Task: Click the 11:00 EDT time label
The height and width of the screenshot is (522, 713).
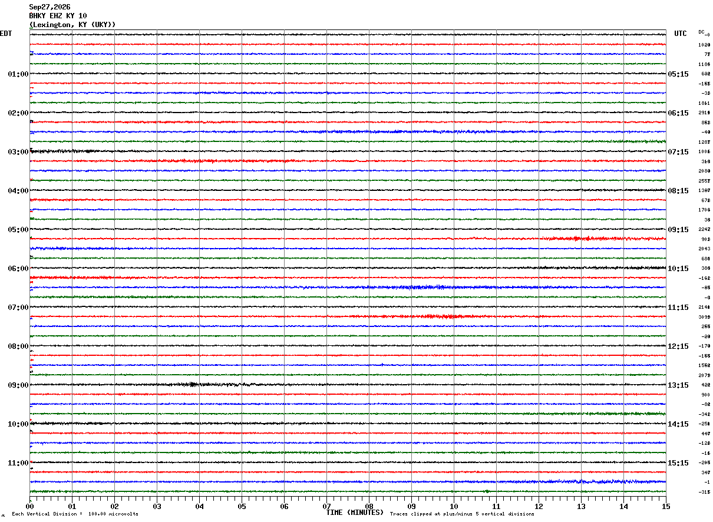Action: pyautogui.click(x=18, y=463)
